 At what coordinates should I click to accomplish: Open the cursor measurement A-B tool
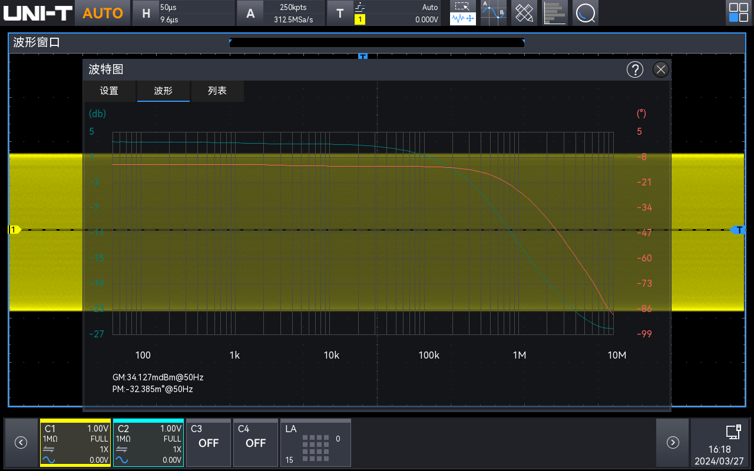click(x=493, y=13)
